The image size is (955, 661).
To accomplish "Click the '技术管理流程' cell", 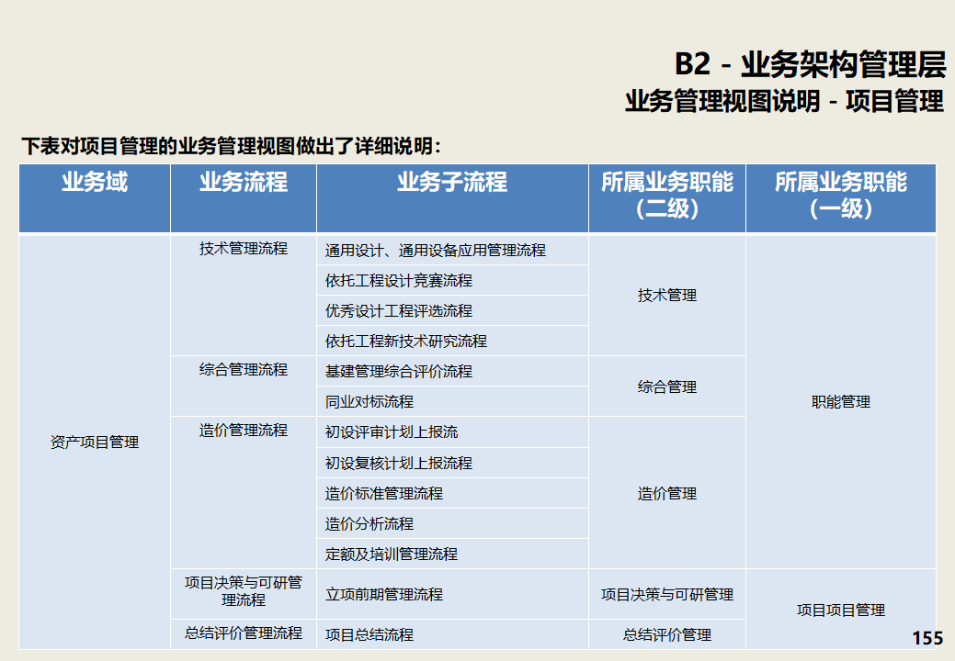I will pos(244,295).
